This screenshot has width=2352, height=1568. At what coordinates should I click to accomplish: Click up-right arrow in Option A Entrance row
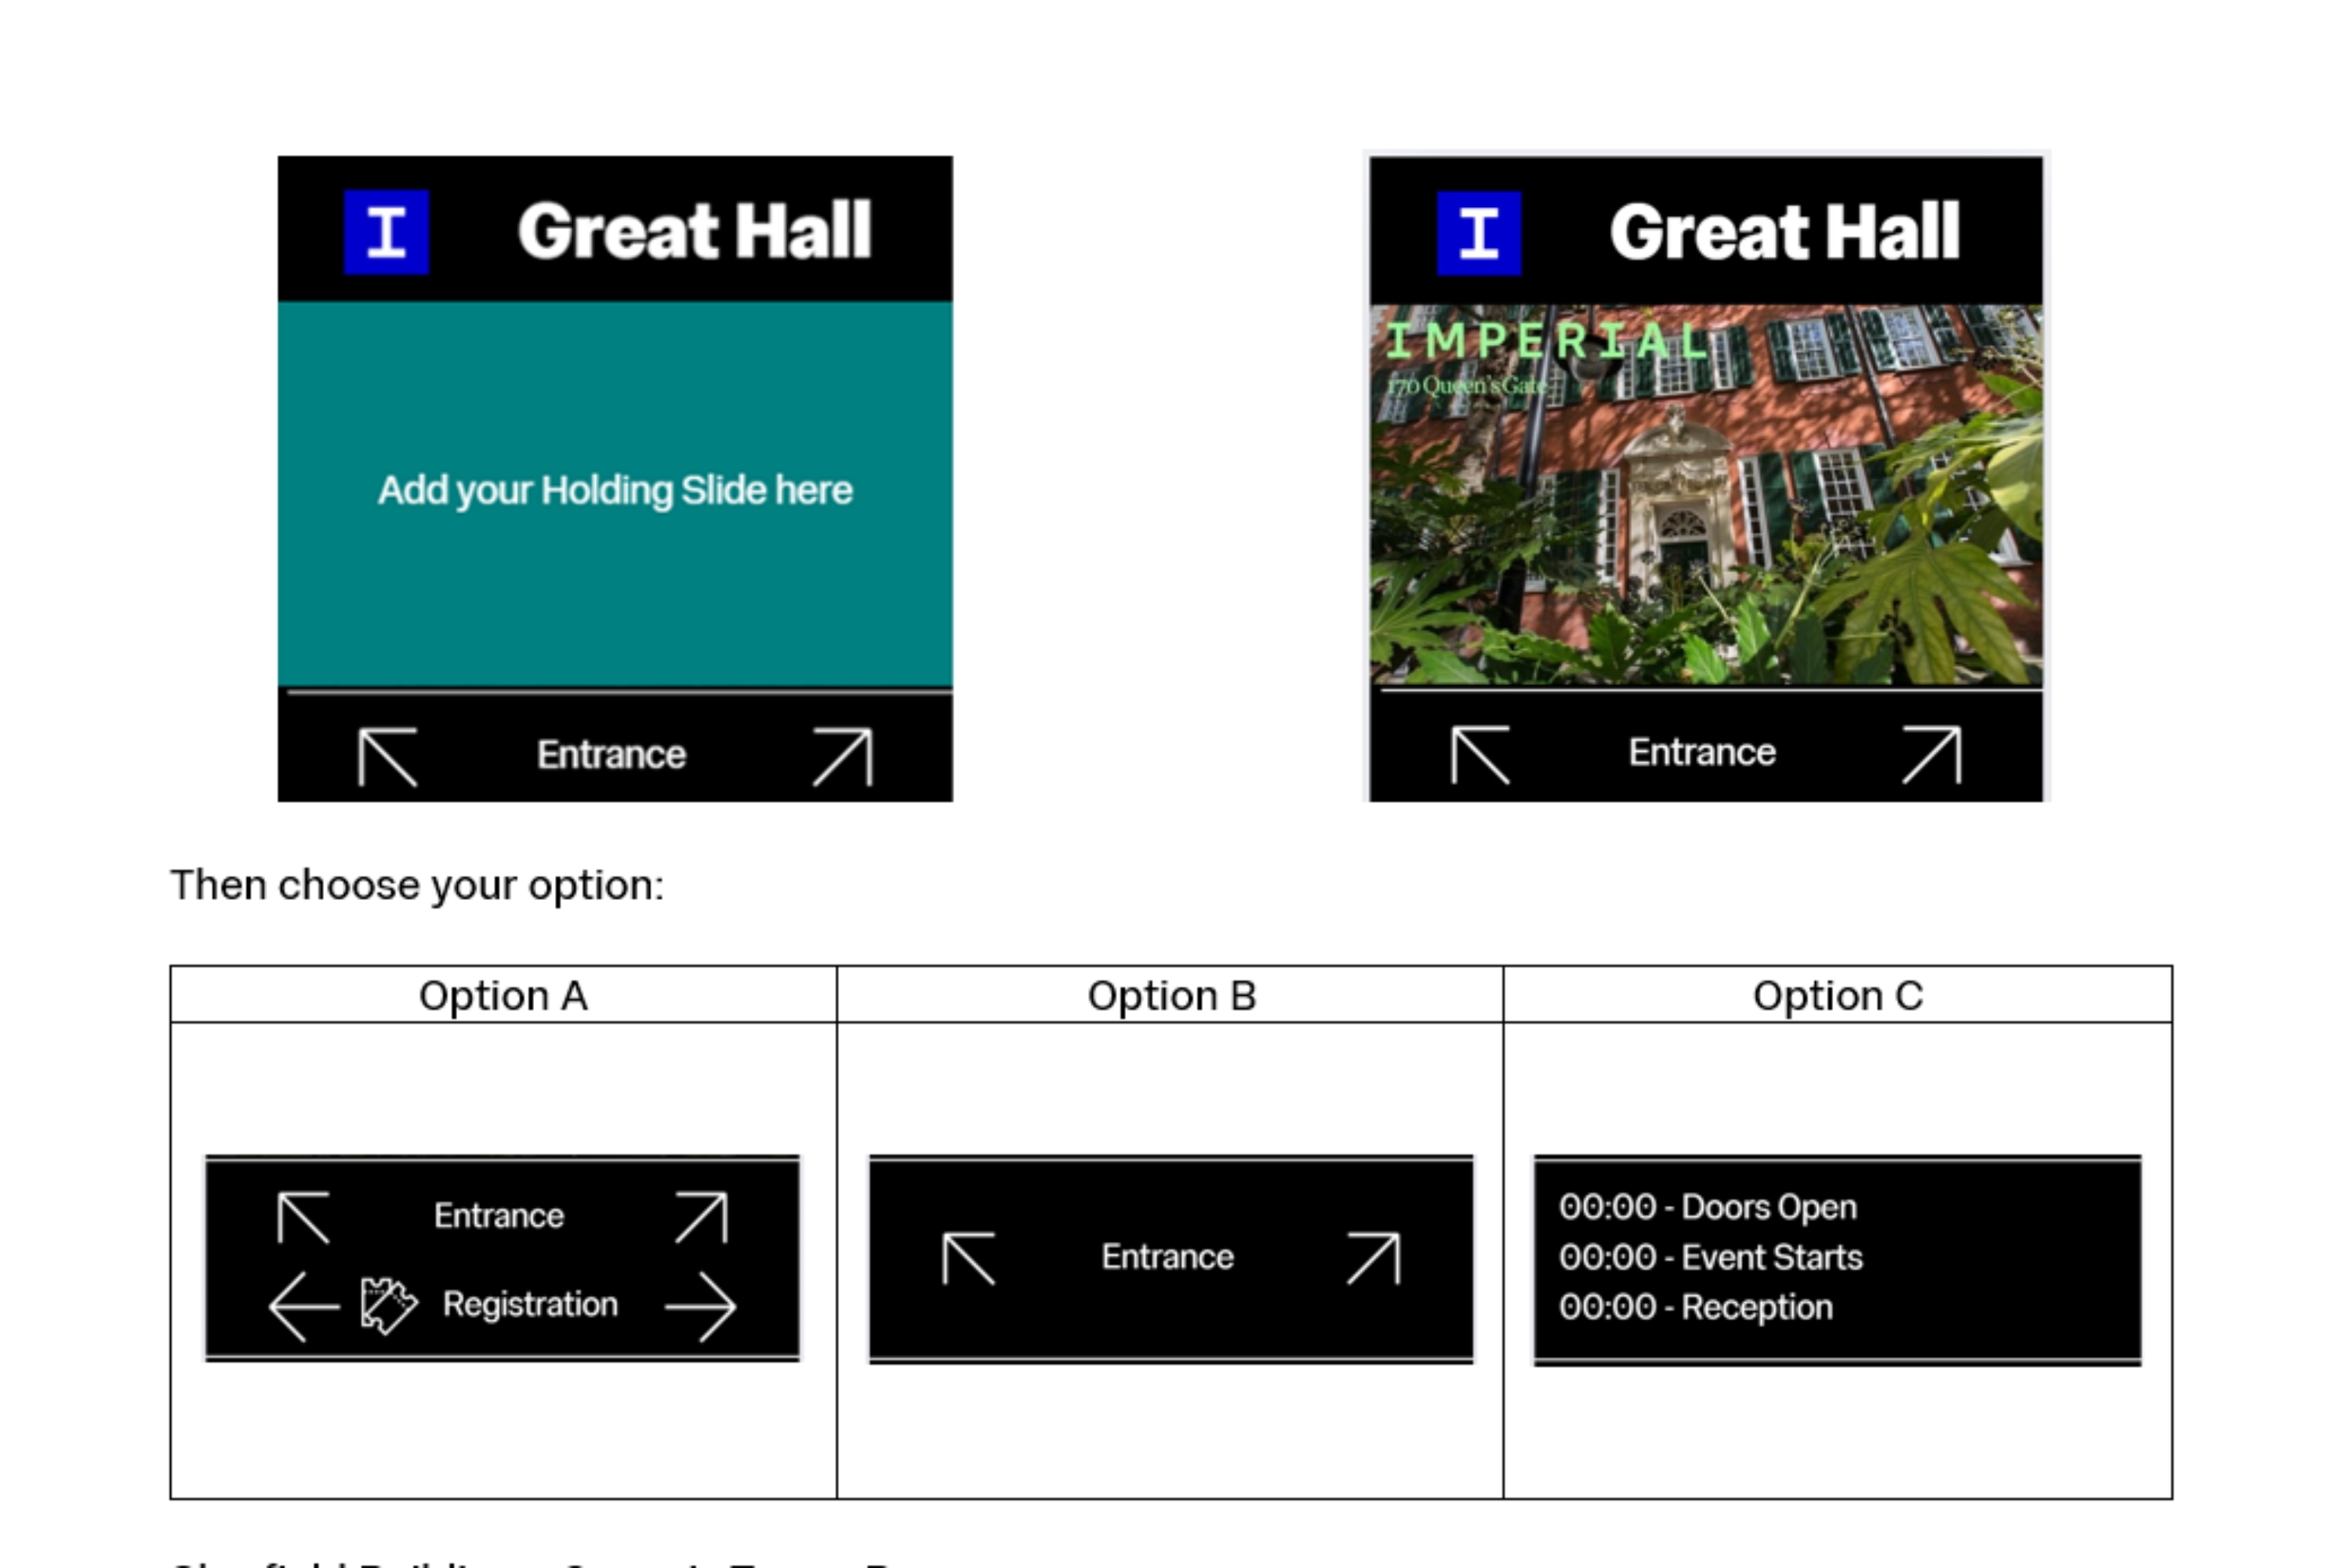[701, 1217]
